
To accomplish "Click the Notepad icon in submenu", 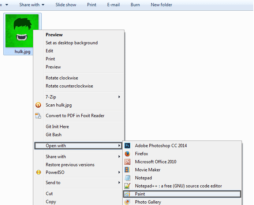I will [127, 178].
